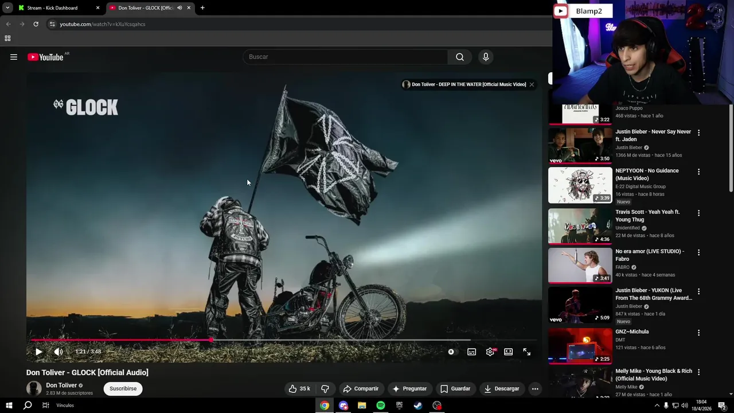Open the Windows notification center

(722, 406)
